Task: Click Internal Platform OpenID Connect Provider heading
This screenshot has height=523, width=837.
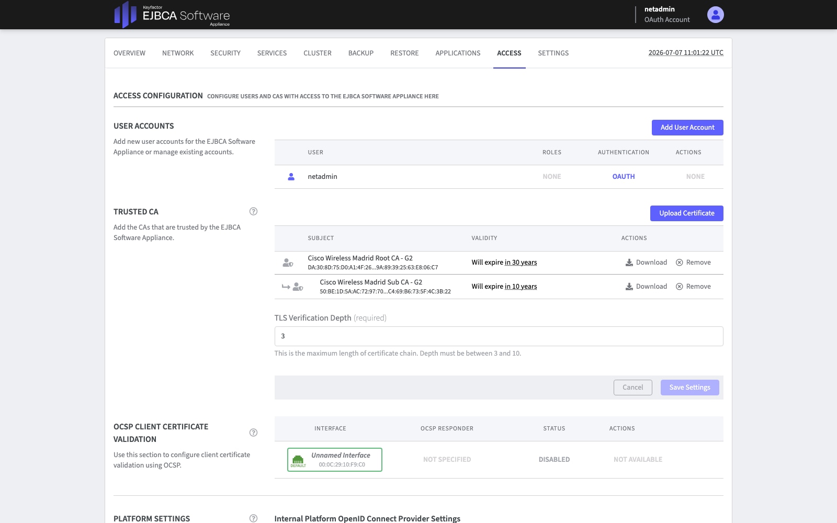Action: coord(367,519)
